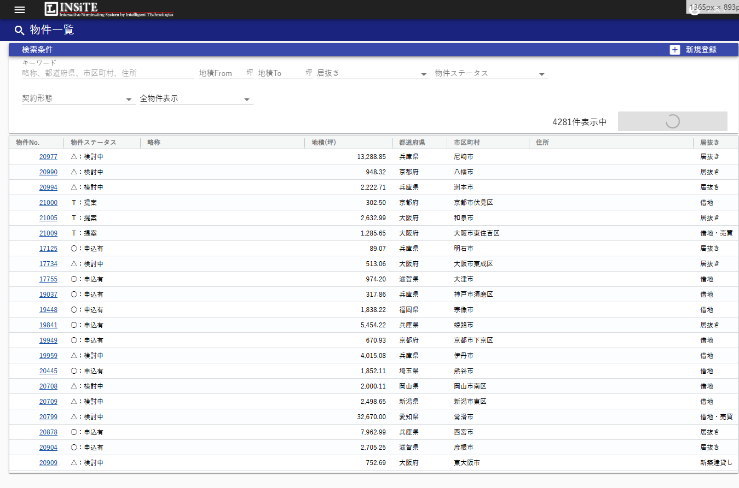Open property number 20977 link
This screenshot has width=739, height=488.
[48, 157]
